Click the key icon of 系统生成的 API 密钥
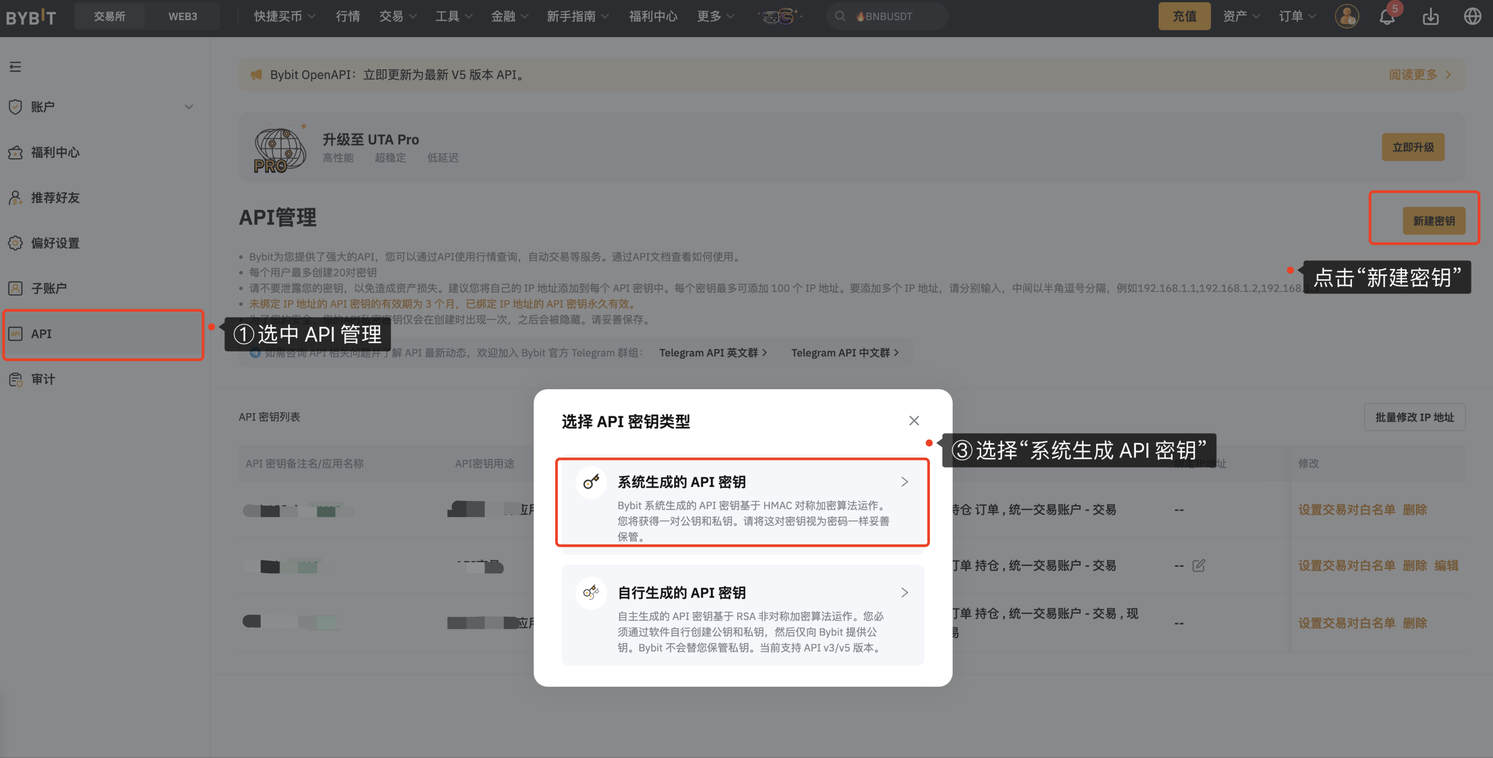 pyautogui.click(x=591, y=481)
